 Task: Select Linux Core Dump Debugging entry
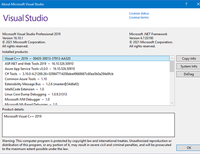pos(86,94)
